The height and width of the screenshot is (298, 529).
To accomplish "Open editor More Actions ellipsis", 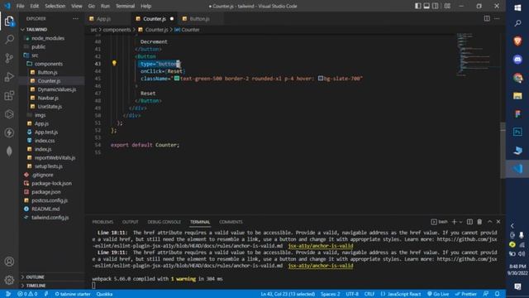I will click(497, 18).
